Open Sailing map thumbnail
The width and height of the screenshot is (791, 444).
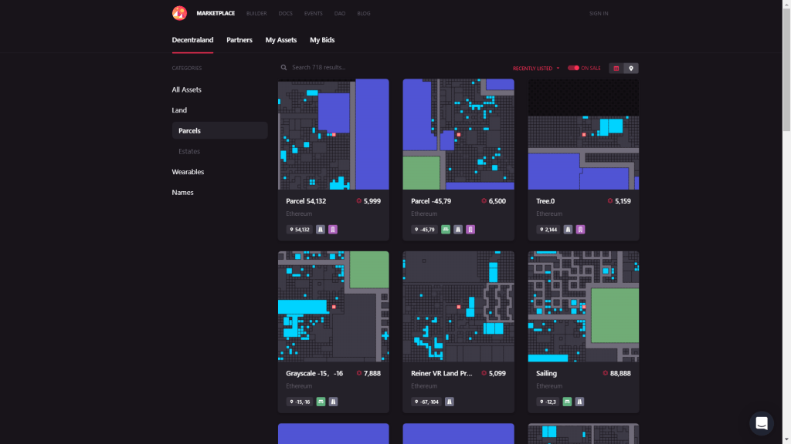click(x=583, y=306)
